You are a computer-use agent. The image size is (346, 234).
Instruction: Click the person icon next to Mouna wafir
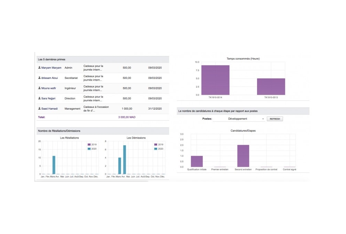tap(39, 88)
